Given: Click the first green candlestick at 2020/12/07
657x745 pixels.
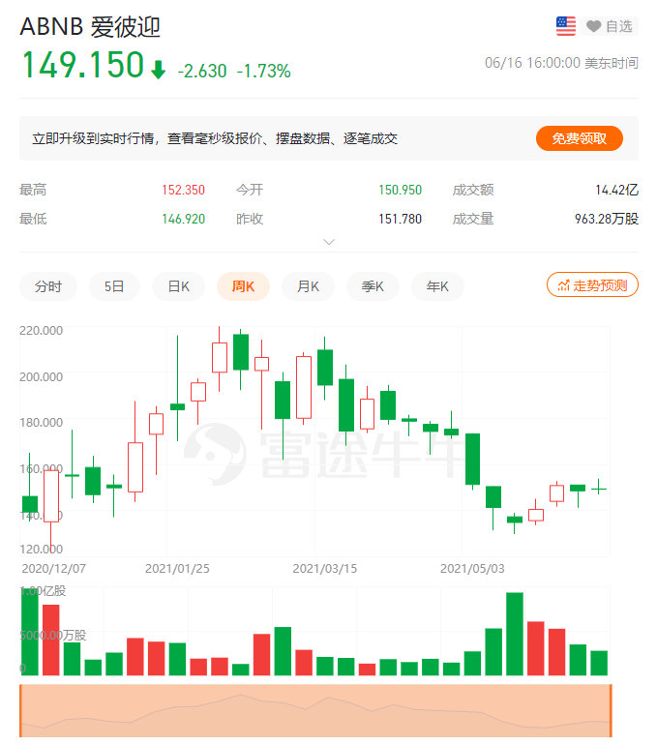Looking at the screenshot, I should click(x=29, y=503).
